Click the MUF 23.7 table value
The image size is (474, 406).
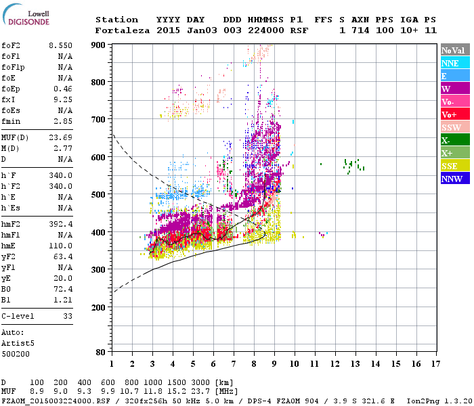[200, 391]
